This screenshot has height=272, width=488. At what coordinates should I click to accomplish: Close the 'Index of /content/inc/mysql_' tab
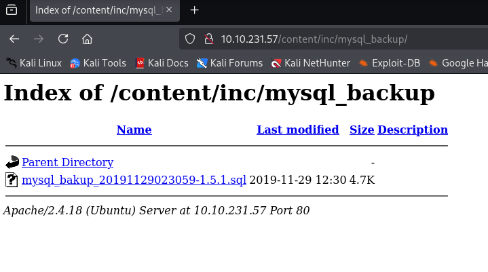(169, 10)
